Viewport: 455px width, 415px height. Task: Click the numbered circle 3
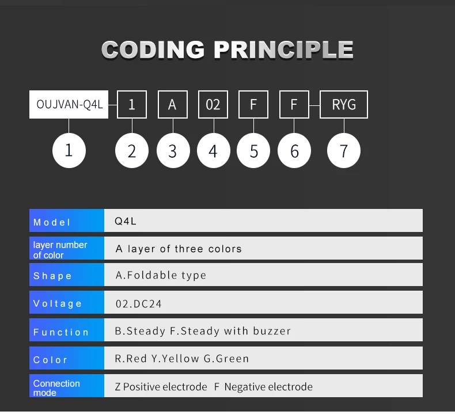coord(173,151)
